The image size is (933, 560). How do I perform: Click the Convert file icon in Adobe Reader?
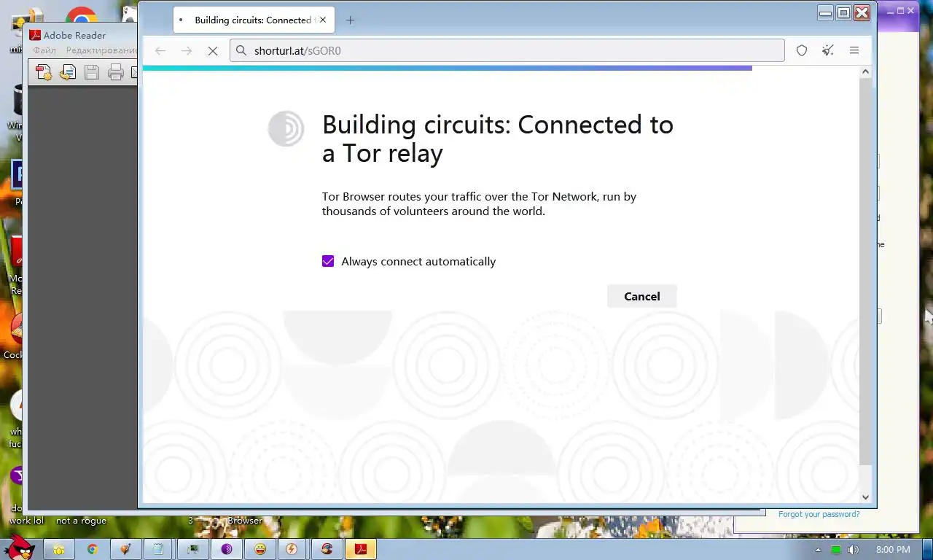(68, 72)
